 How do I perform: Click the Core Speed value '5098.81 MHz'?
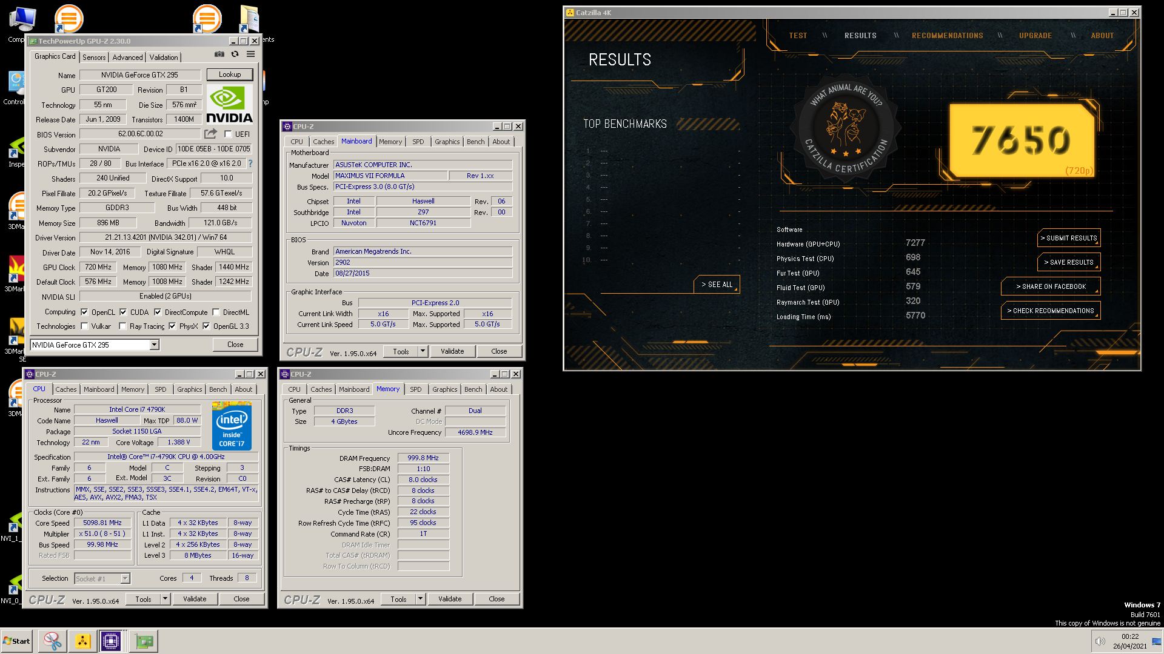pos(102,523)
